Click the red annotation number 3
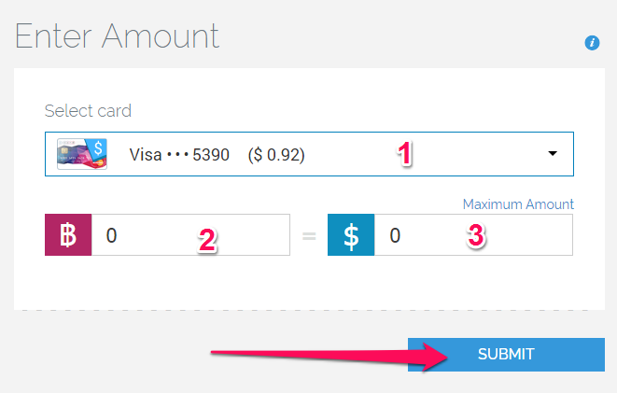Image resolution: width=617 pixels, height=393 pixels. point(476,235)
